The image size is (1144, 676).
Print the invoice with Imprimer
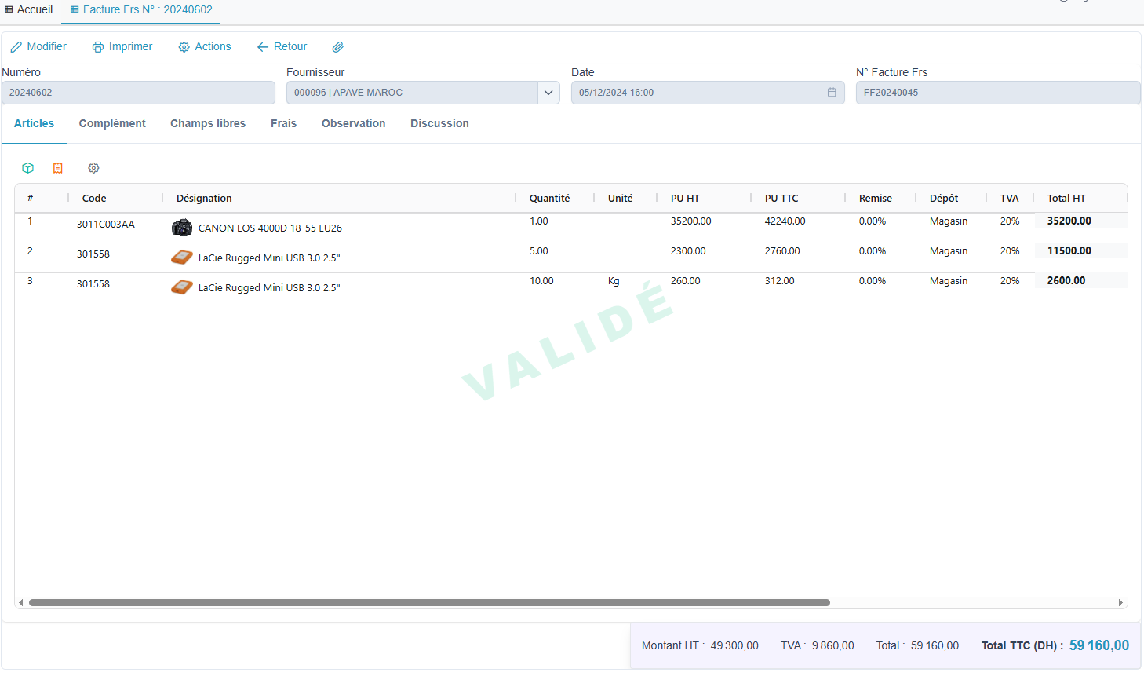click(122, 47)
